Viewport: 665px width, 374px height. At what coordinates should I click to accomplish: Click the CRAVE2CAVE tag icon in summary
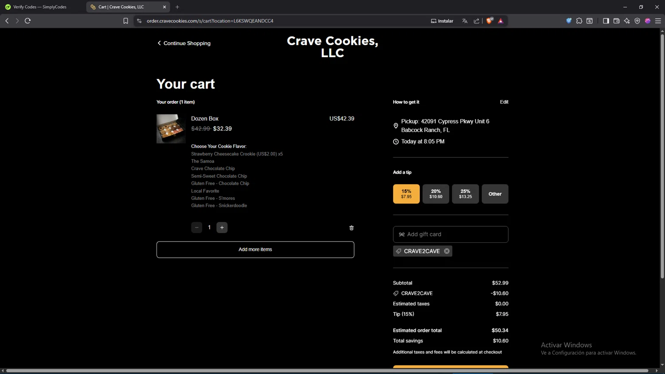pyautogui.click(x=396, y=293)
